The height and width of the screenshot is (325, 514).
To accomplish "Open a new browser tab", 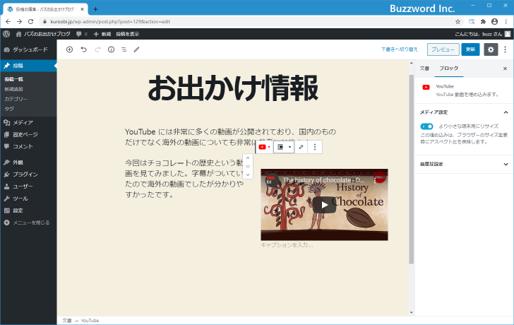I will point(95,9).
